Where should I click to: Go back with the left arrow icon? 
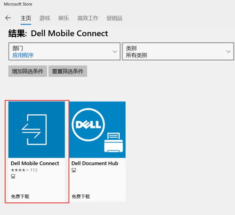[8, 18]
